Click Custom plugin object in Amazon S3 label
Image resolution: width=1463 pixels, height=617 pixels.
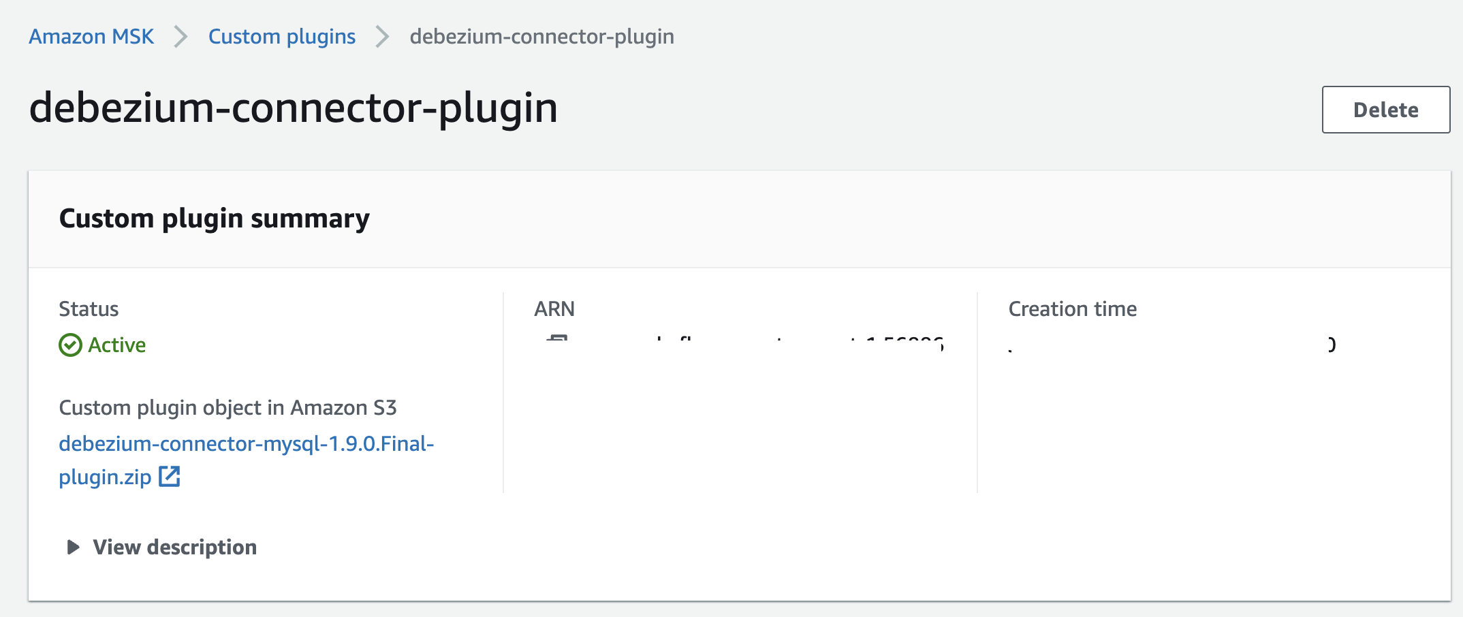click(227, 407)
